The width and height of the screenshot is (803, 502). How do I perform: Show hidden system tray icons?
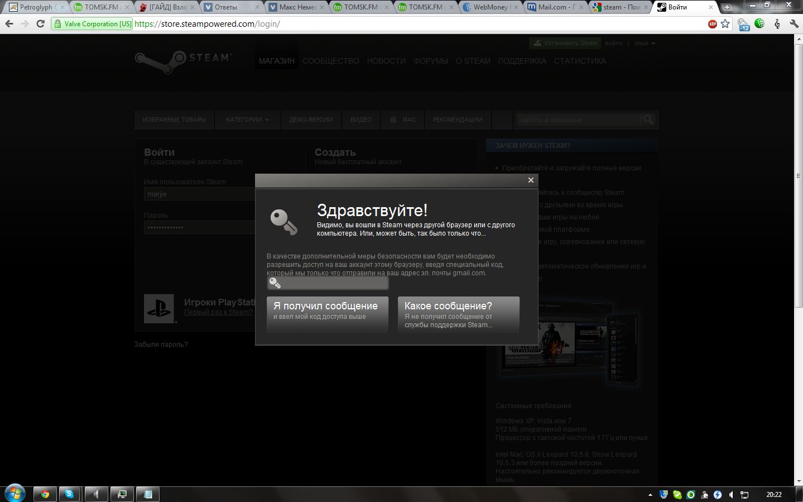tap(650, 495)
